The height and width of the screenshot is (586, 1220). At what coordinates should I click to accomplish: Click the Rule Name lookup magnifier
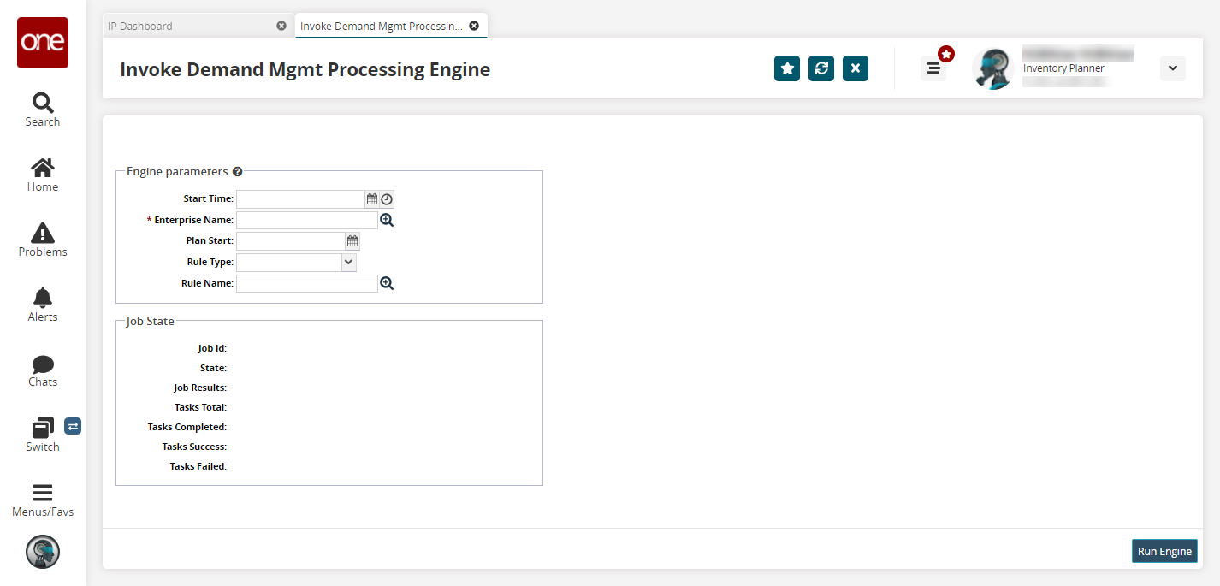[x=387, y=283]
